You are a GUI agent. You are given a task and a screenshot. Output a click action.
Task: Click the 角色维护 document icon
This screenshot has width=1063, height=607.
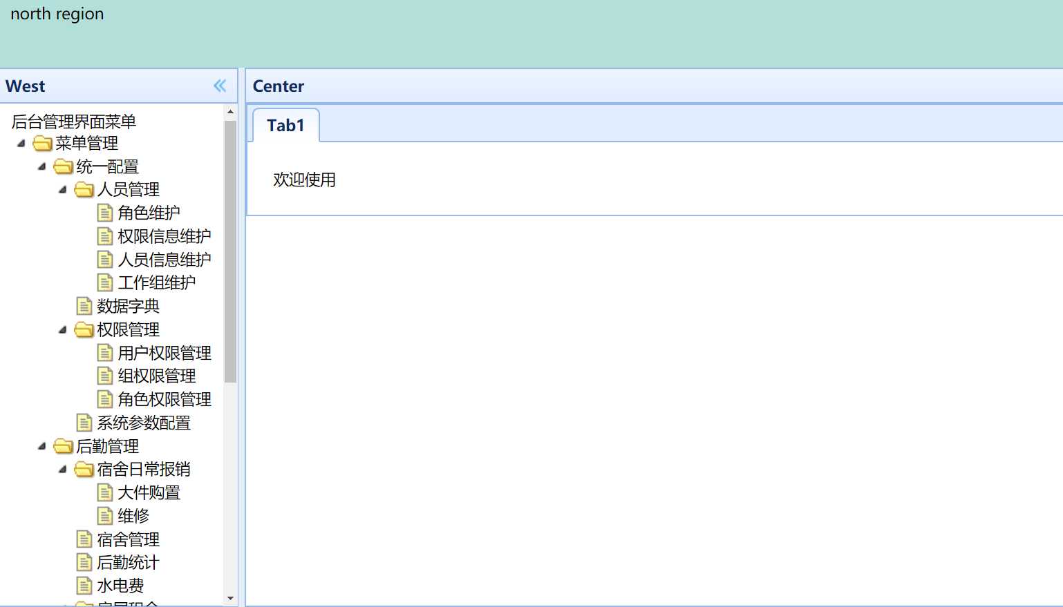(x=105, y=213)
